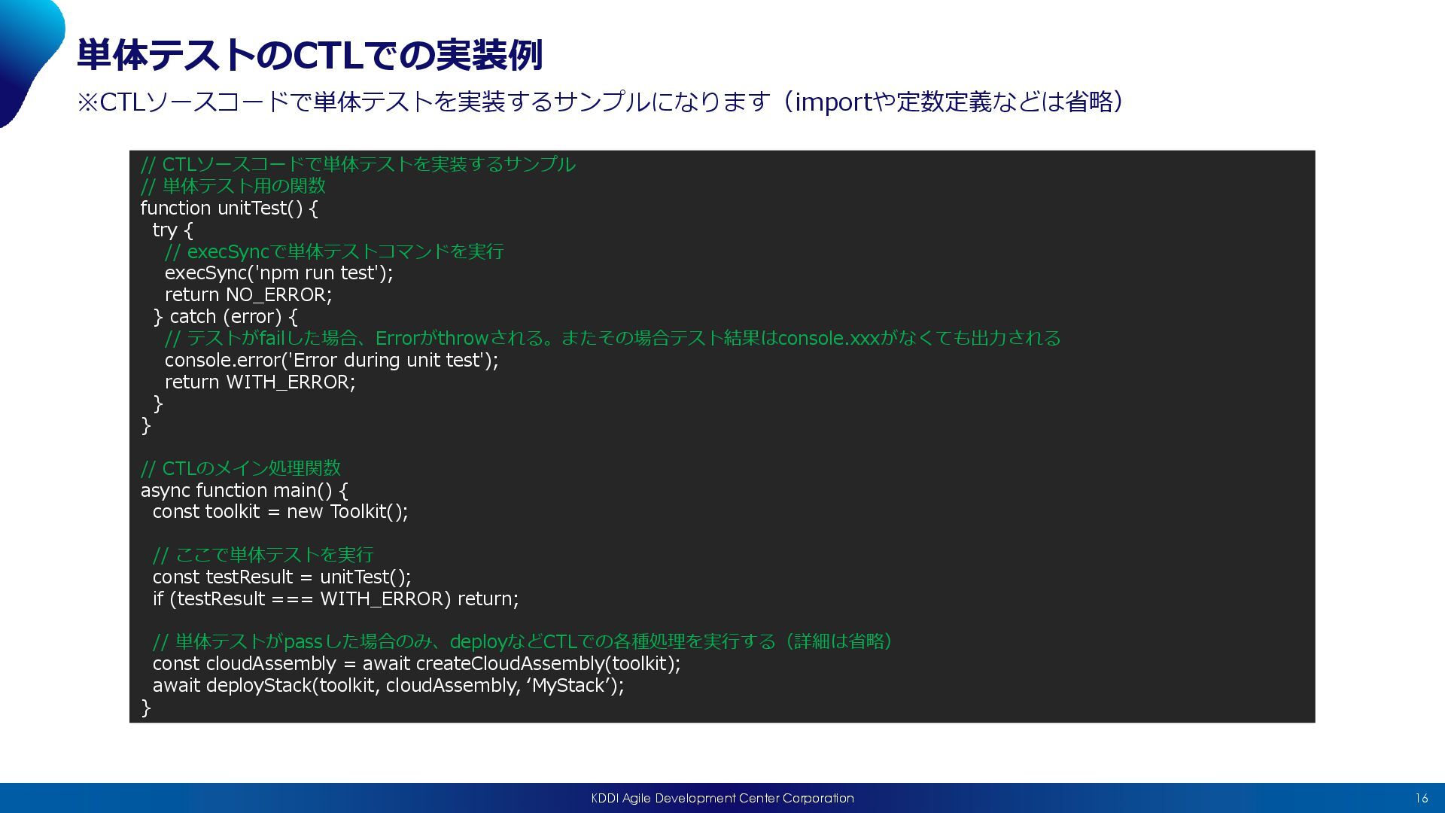Click the line function unitTest() {
This screenshot has height=813, width=1445.
pyautogui.click(x=230, y=208)
